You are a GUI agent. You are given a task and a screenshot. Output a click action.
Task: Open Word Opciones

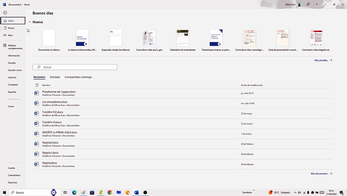coord(13,183)
